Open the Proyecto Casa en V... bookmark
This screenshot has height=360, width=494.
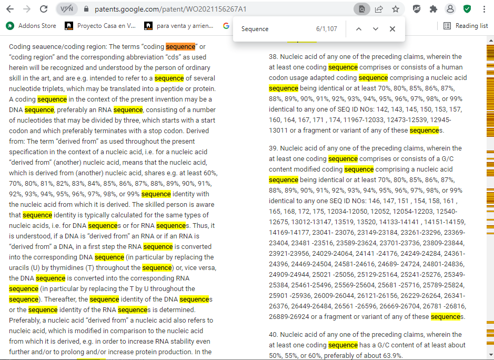pos(100,25)
